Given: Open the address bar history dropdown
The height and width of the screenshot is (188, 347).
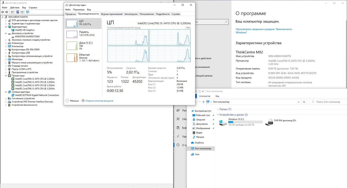Looking at the screenshot, I should [x=299, y=102].
